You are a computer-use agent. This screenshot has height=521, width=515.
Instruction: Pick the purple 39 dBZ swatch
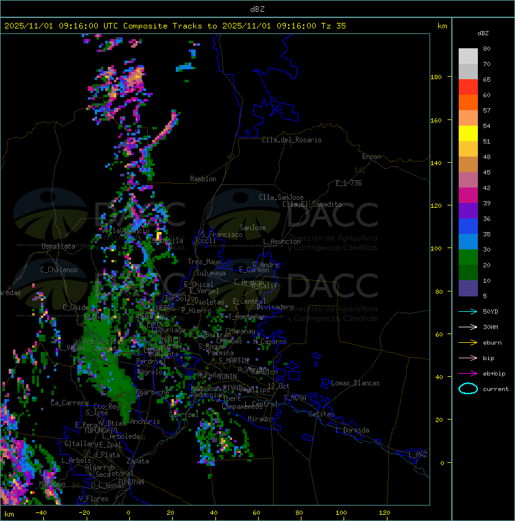click(468, 210)
